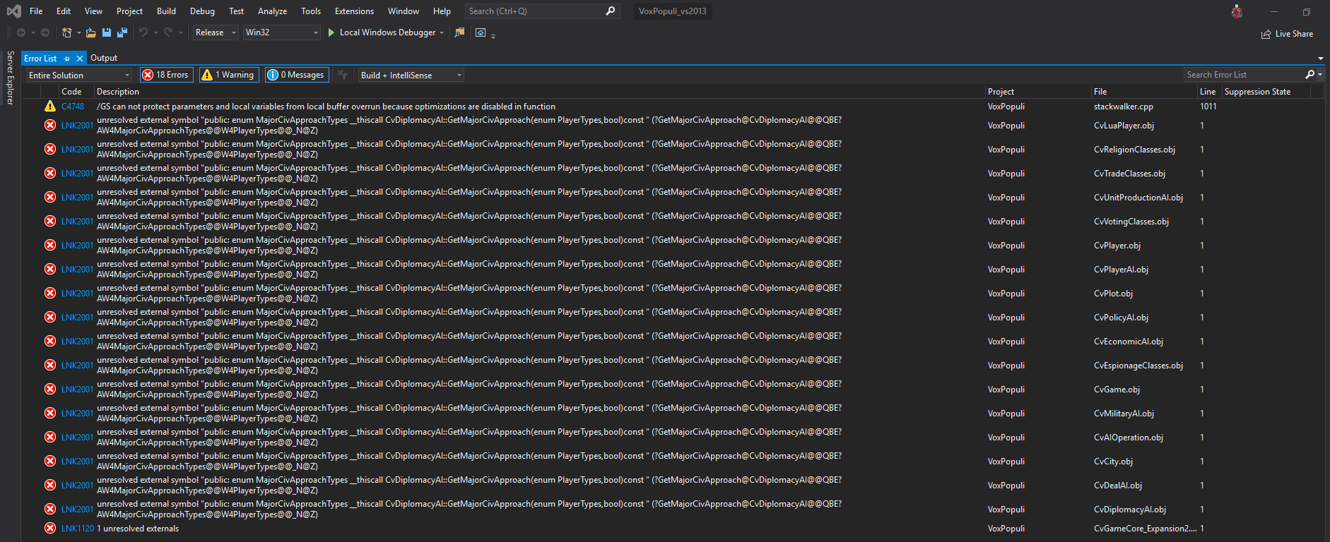Open the C4748 warning code link

pyautogui.click(x=73, y=107)
